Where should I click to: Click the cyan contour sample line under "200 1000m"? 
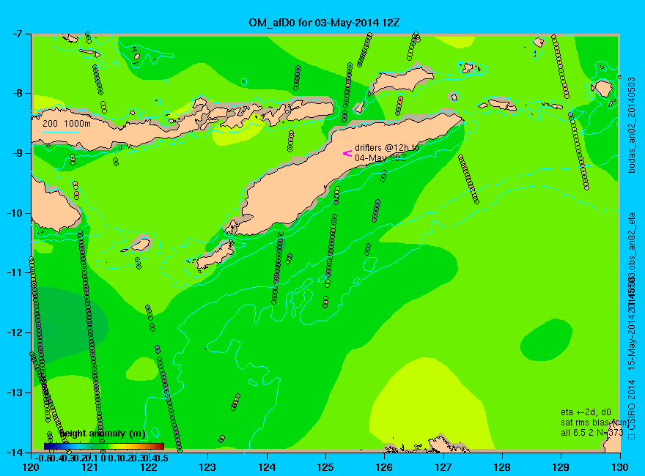pyautogui.click(x=60, y=132)
